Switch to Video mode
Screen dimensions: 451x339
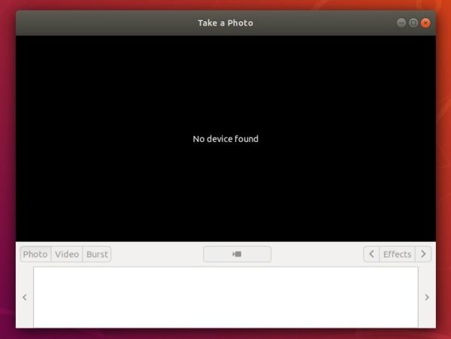pyautogui.click(x=67, y=254)
